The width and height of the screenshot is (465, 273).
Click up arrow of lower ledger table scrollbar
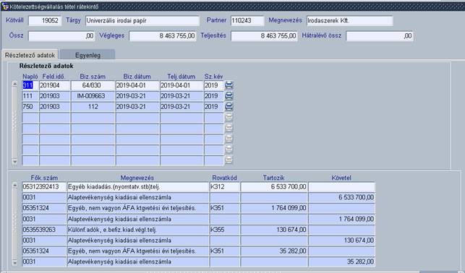click(x=15, y=186)
